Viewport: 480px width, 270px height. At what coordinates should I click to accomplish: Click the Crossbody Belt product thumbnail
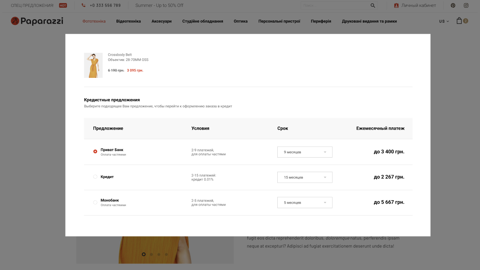pos(93,65)
